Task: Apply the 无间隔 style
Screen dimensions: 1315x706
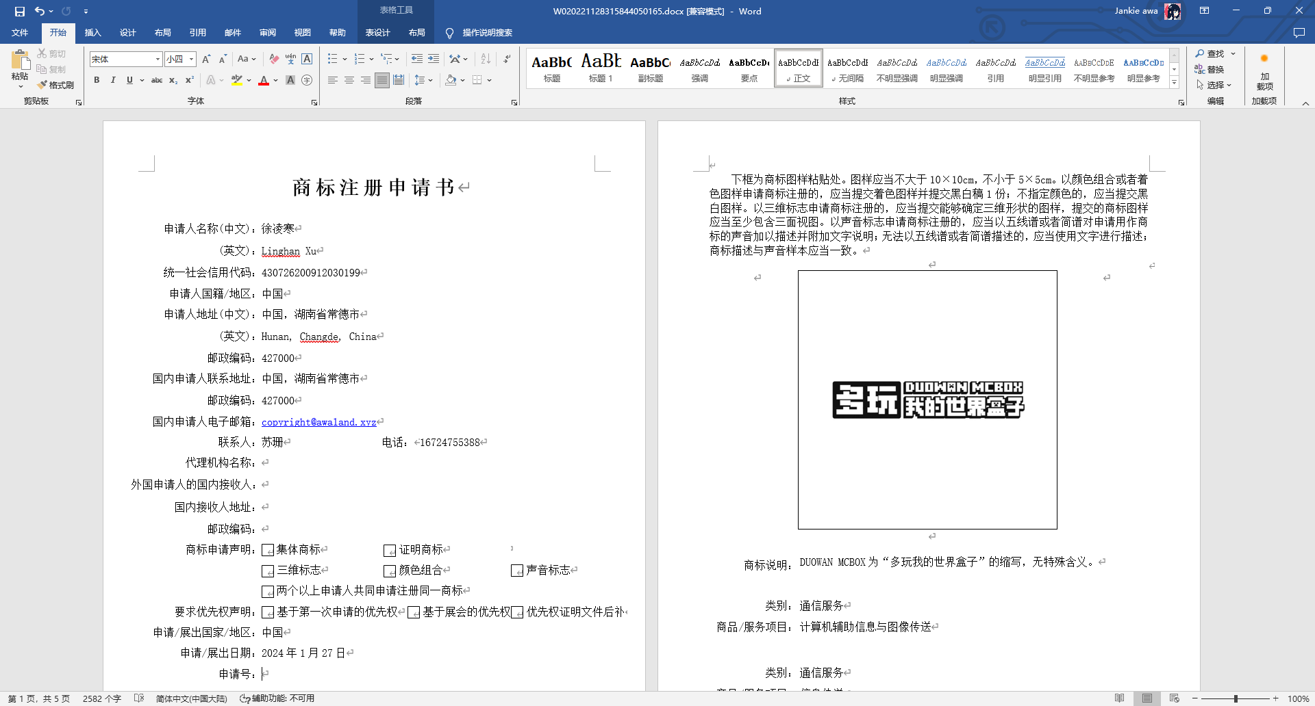Action: click(848, 68)
